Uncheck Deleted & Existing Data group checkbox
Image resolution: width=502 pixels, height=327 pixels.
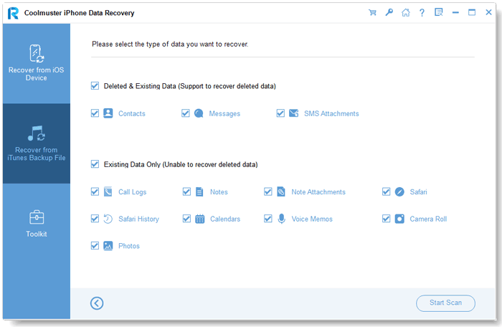(95, 86)
